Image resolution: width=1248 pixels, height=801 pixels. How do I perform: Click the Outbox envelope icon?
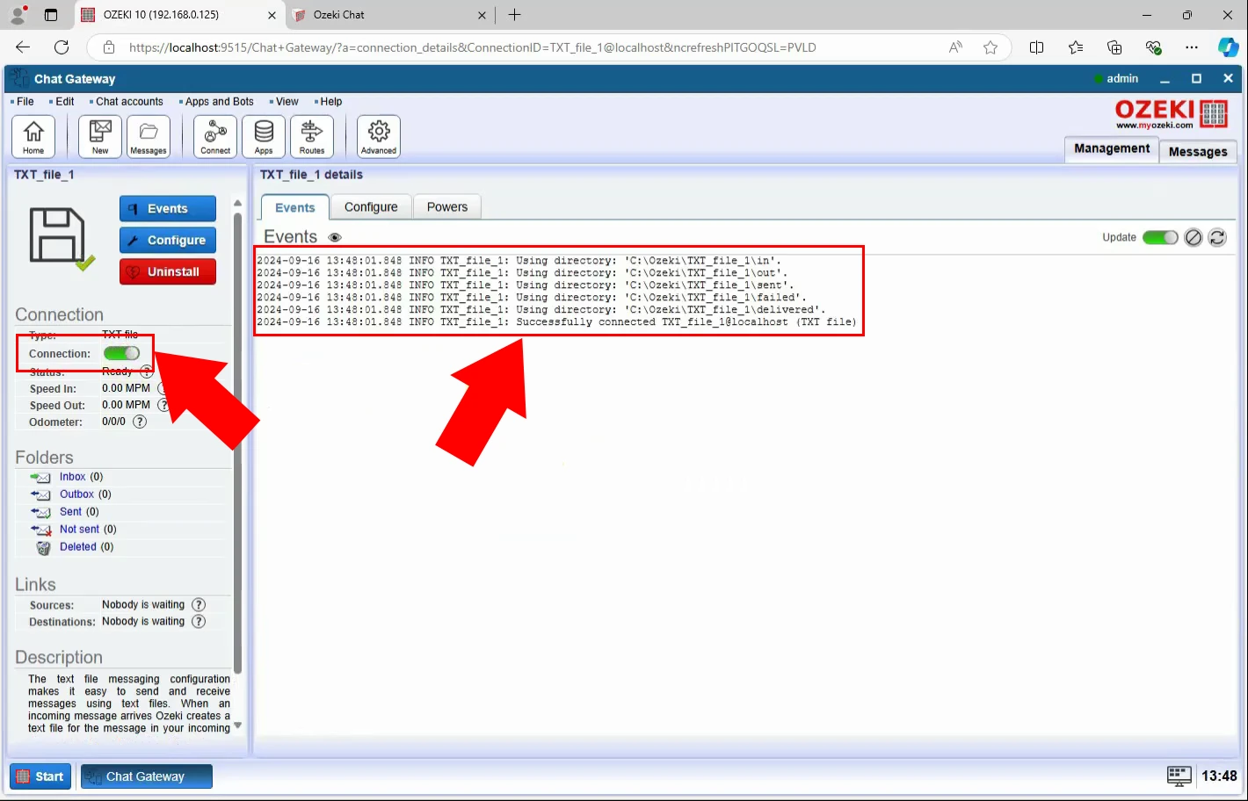click(x=40, y=494)
